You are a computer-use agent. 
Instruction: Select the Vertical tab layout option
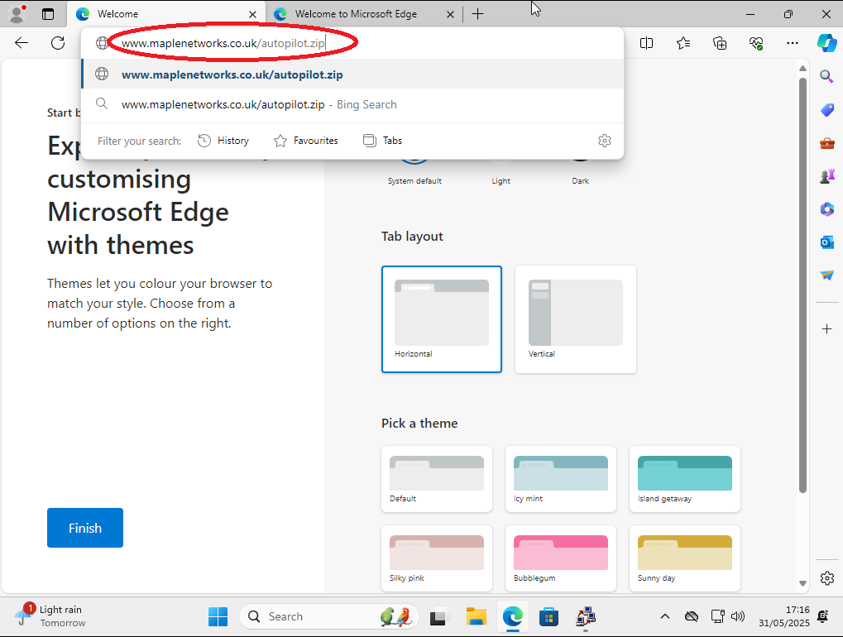click(x=575, y=319)
